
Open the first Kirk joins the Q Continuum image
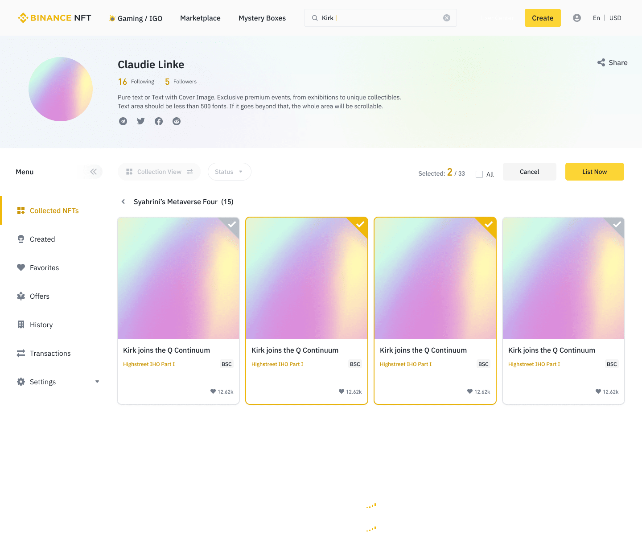click(x=178, y=278)
